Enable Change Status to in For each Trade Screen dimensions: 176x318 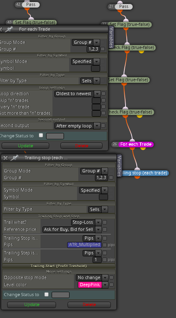[x=41, y=135]
